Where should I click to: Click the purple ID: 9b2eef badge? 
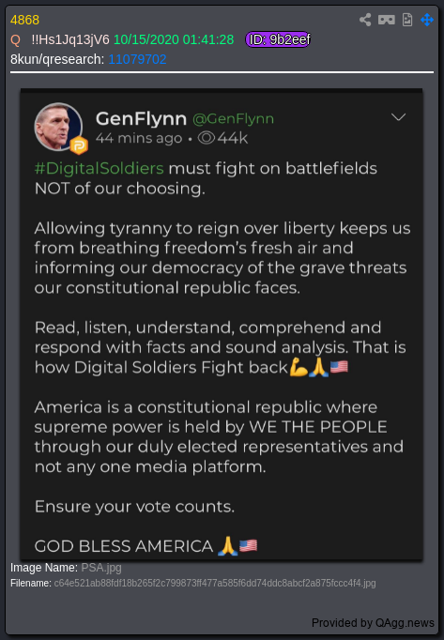click(x=278, y=39)
